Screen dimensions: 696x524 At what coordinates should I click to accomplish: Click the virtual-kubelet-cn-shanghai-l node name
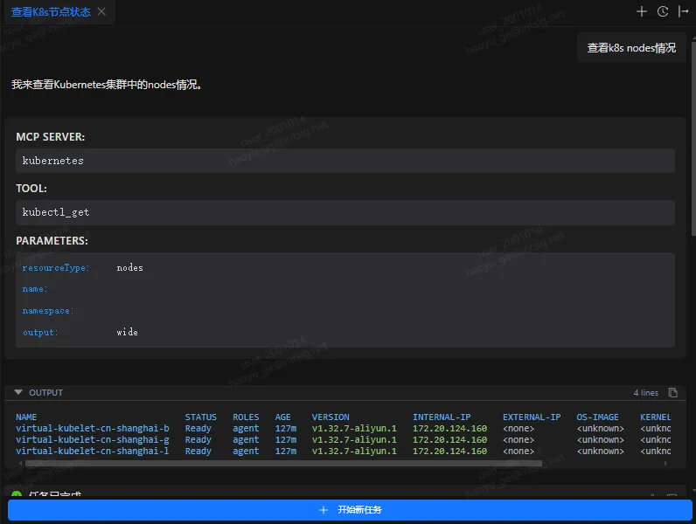[x=92, y=452]
